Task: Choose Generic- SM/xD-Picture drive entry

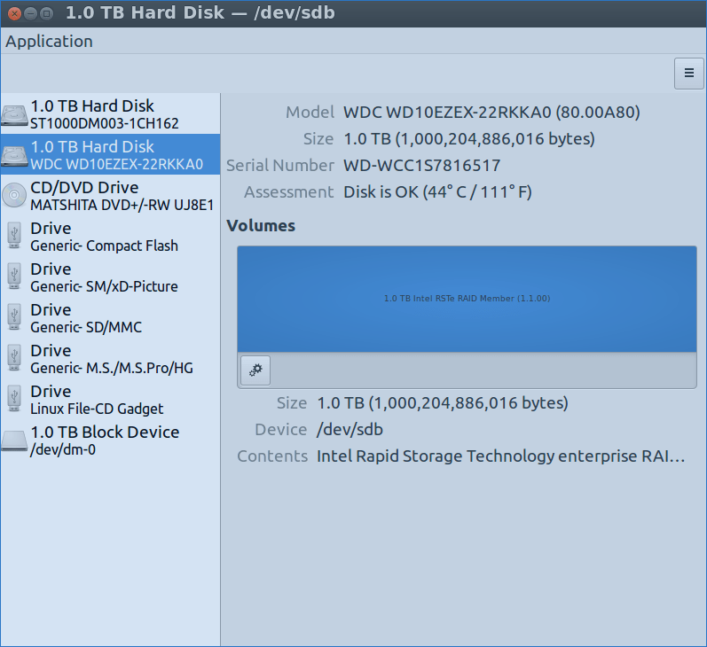Action: pyautogui.click(x=110, y=277)
